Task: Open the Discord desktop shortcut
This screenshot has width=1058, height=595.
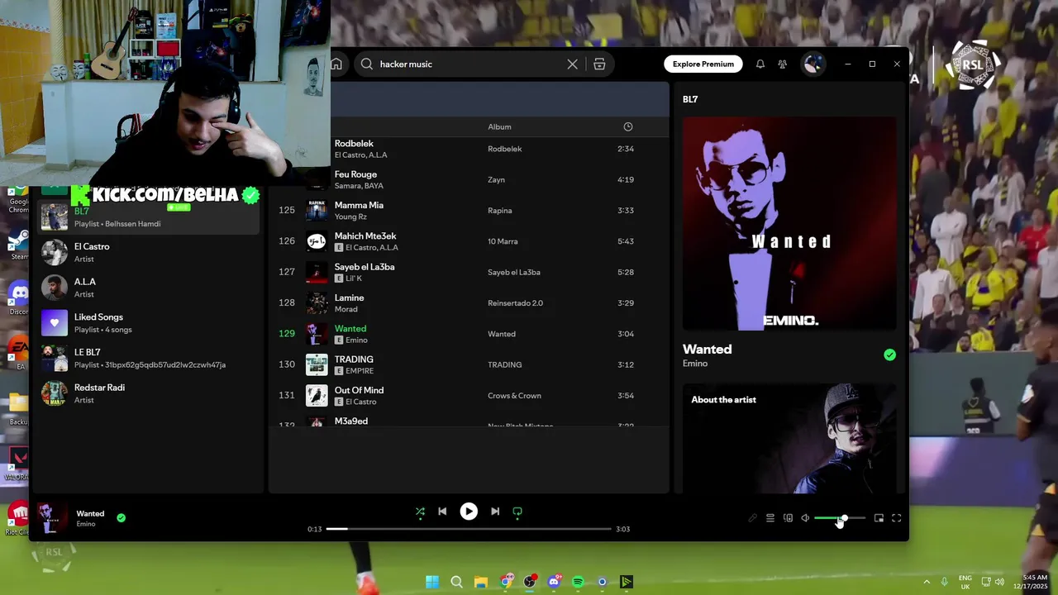Action: 18,296
